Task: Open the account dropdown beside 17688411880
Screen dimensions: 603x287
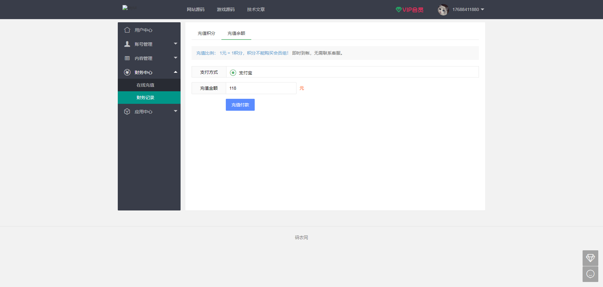Action: point(483,9)
